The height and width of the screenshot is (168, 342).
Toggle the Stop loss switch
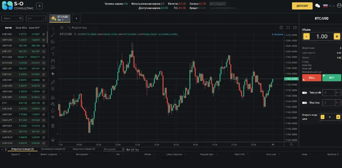[x=305, y=103]
